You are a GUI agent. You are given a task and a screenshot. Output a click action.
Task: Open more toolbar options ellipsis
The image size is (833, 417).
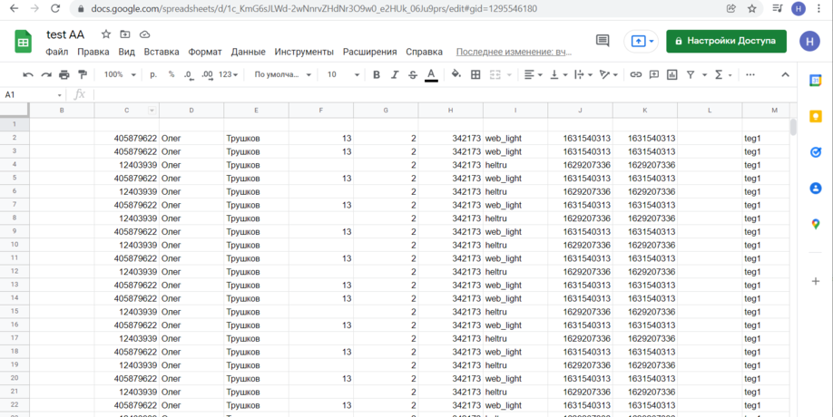[x=750, y=75]
